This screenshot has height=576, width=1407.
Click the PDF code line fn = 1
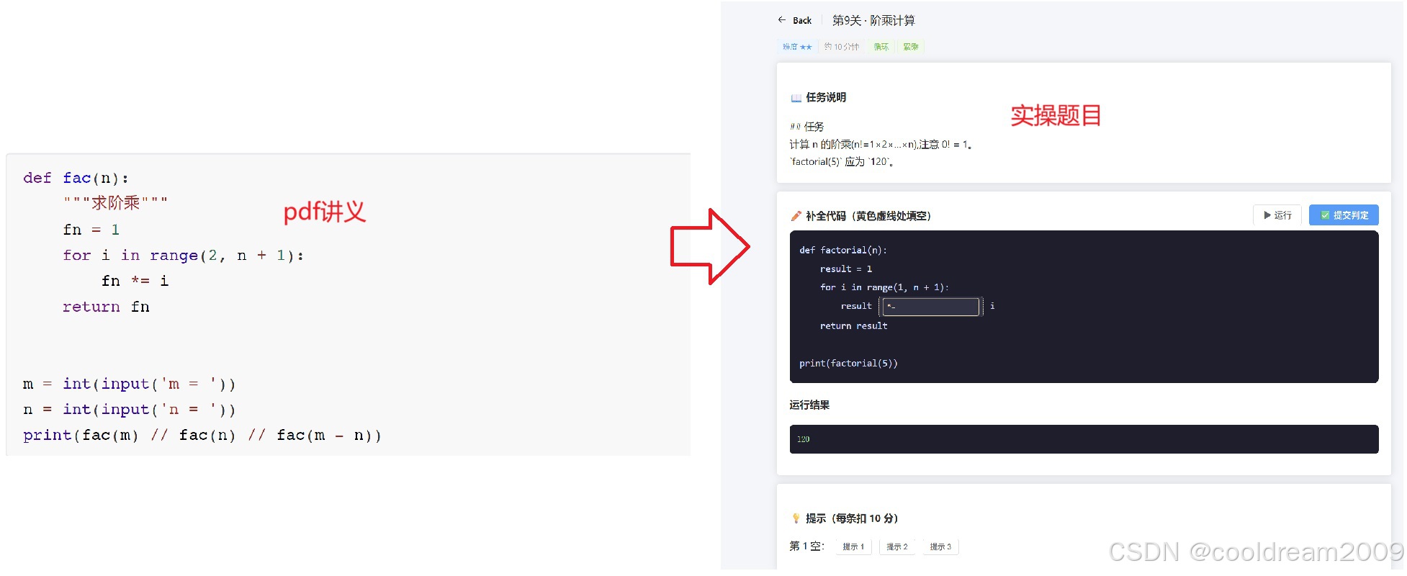coord(91,230)
